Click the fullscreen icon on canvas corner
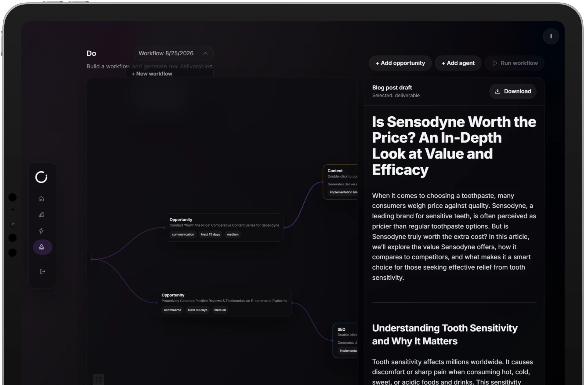The height and width of the screenshot is (385, 586). point(98,379)
